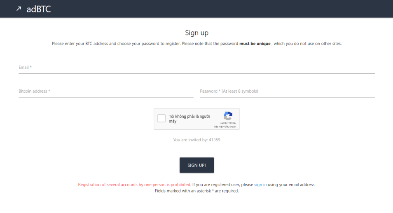
Task: Click the 'Tôi không phải là người máy' label text
Action: tap(189, 119)
